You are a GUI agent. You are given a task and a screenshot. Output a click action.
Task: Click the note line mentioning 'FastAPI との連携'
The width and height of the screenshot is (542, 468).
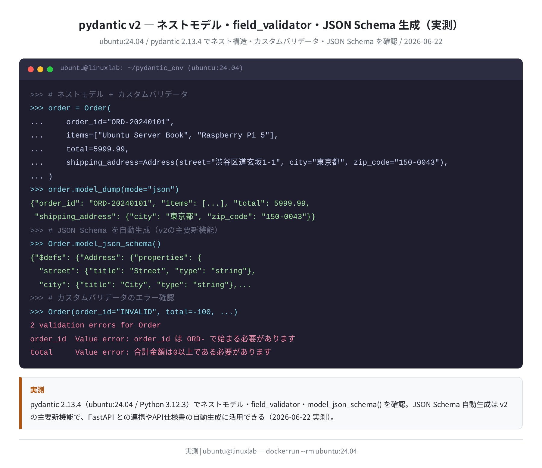coord(183,417)
